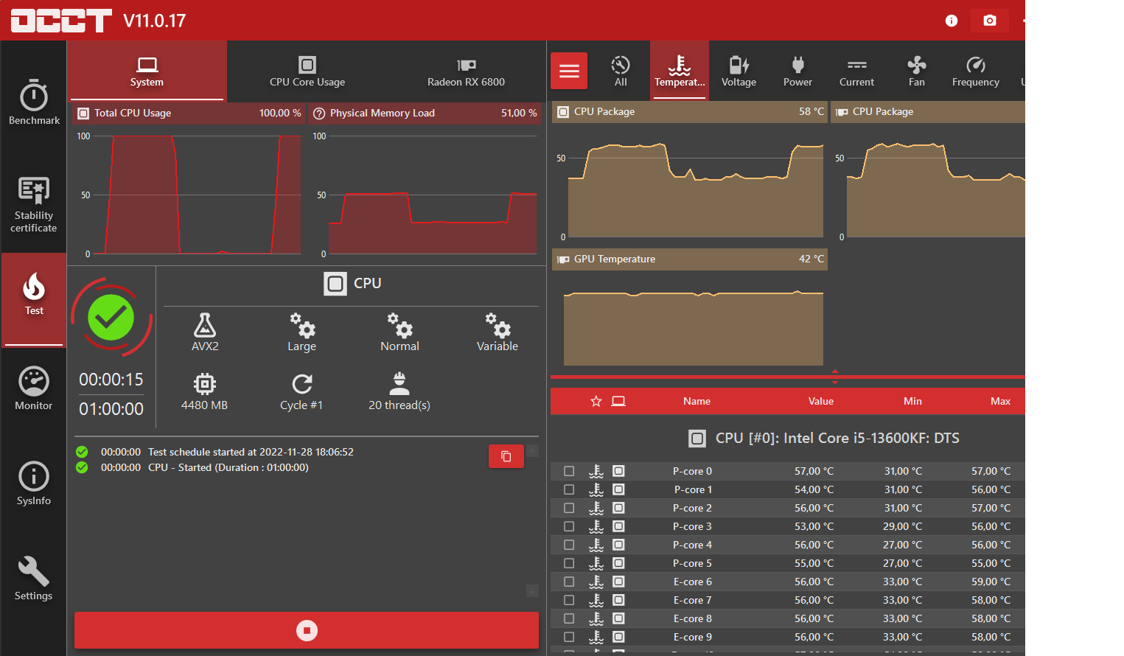Click the P-core 3 CPU chip icon
Viewport: 1124px width, 656px height.
pos(619,526)
